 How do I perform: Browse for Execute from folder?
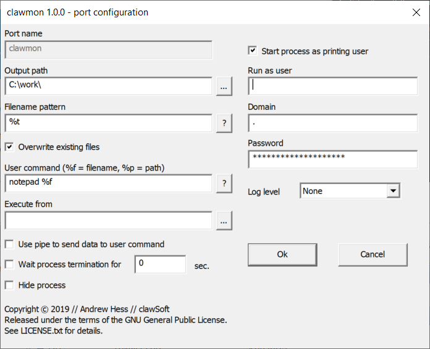[224, 221]
